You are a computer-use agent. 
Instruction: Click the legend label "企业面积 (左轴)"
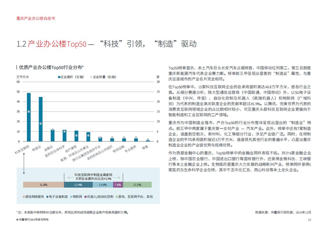pos(72,77)
